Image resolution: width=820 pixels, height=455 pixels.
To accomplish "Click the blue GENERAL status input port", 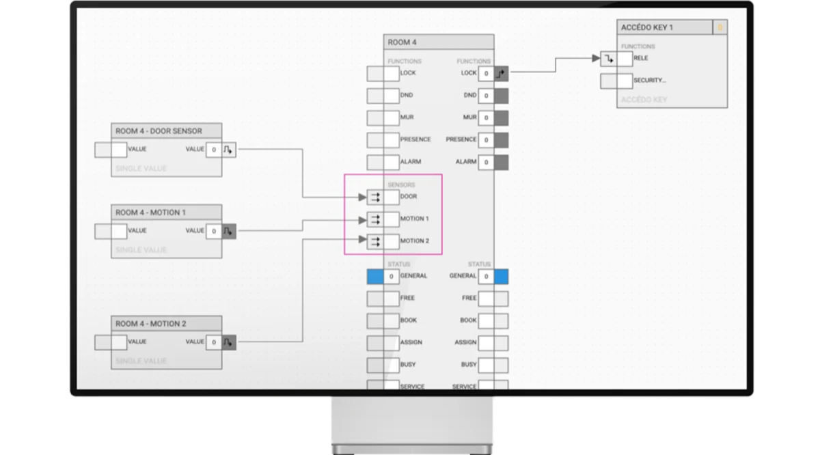I will (375, 277).
